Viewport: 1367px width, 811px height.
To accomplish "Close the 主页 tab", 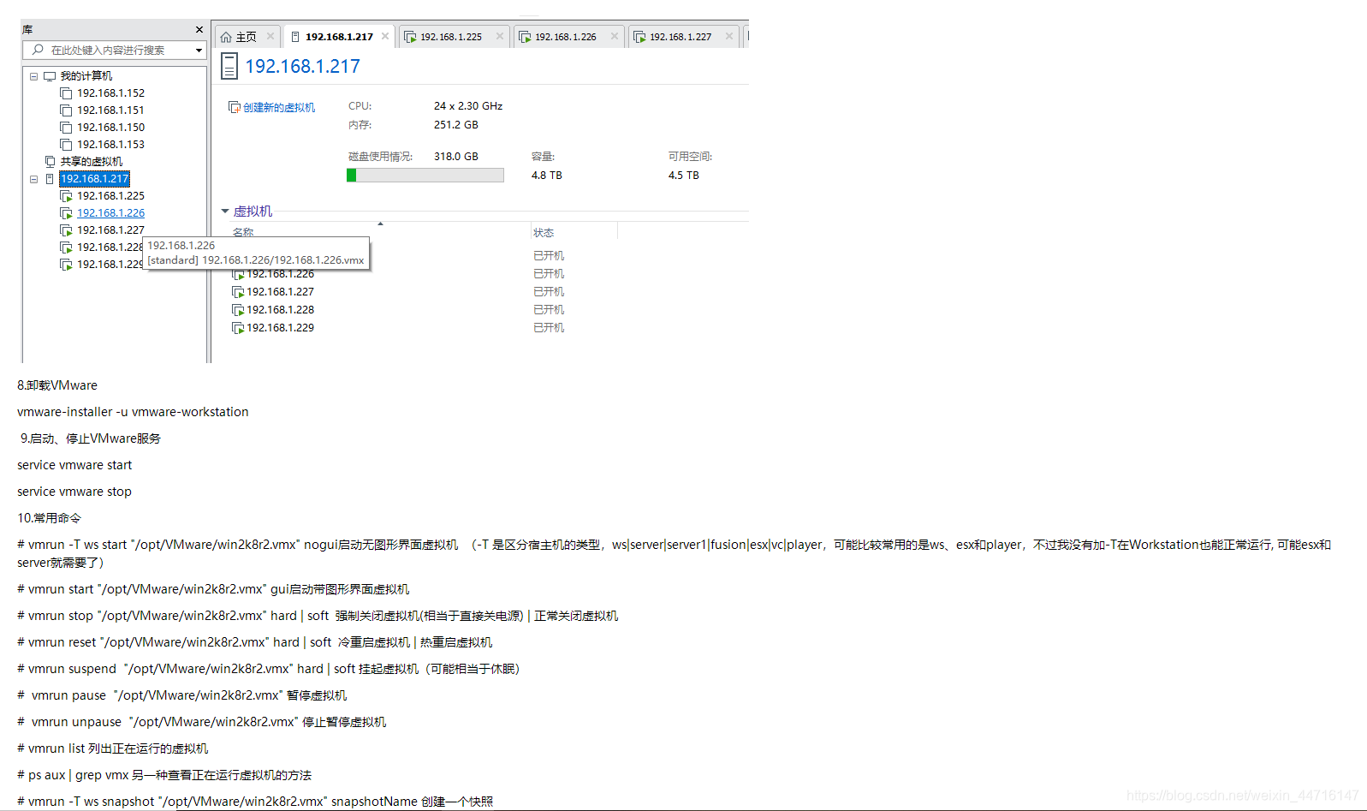I will 270,36.
